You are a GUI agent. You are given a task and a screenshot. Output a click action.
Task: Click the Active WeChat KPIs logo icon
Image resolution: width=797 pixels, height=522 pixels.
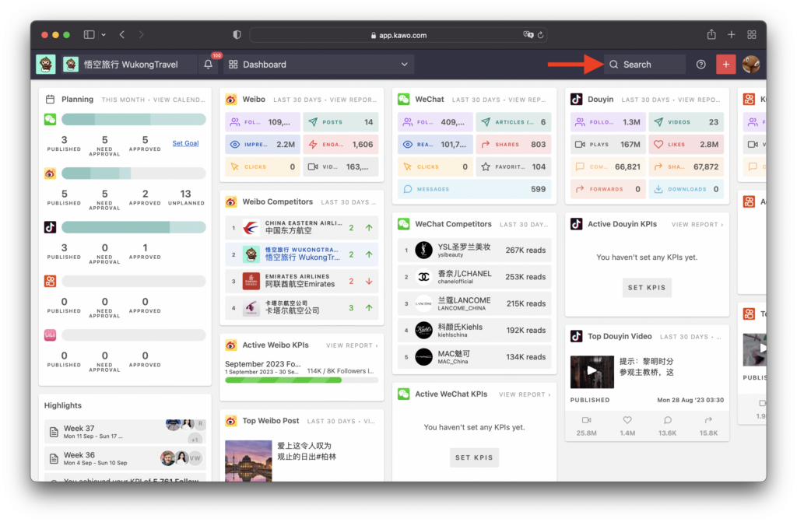coord(404,394)
